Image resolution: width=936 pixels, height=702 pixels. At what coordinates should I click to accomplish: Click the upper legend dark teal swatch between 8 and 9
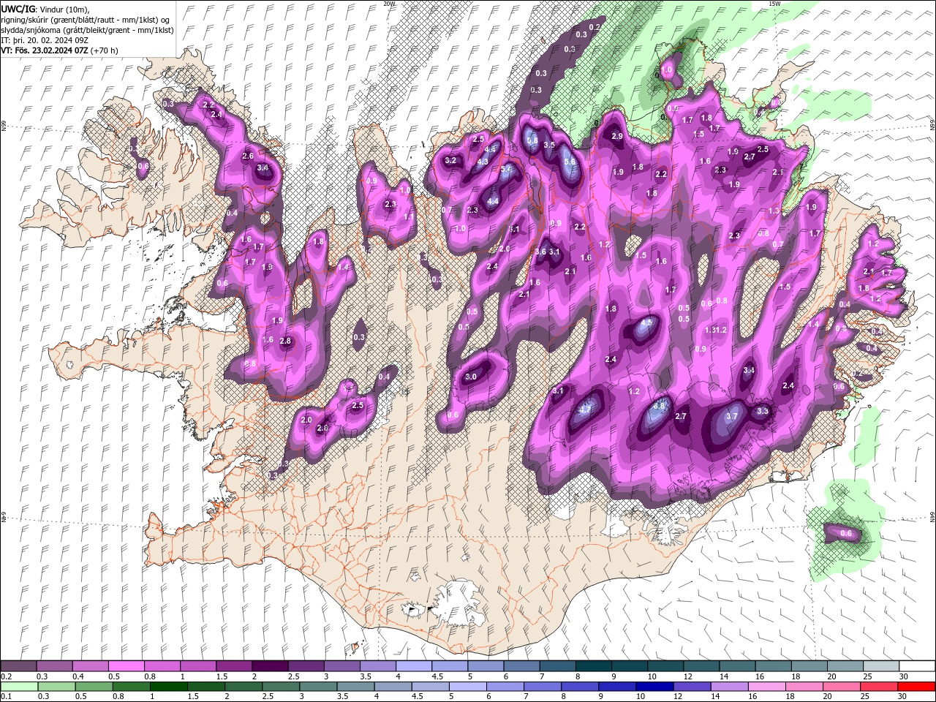pos(593,666)
